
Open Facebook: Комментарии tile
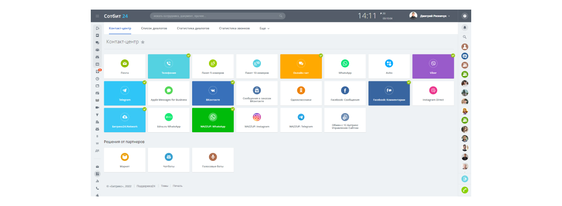pyautogui.click(x=389, y=93)
